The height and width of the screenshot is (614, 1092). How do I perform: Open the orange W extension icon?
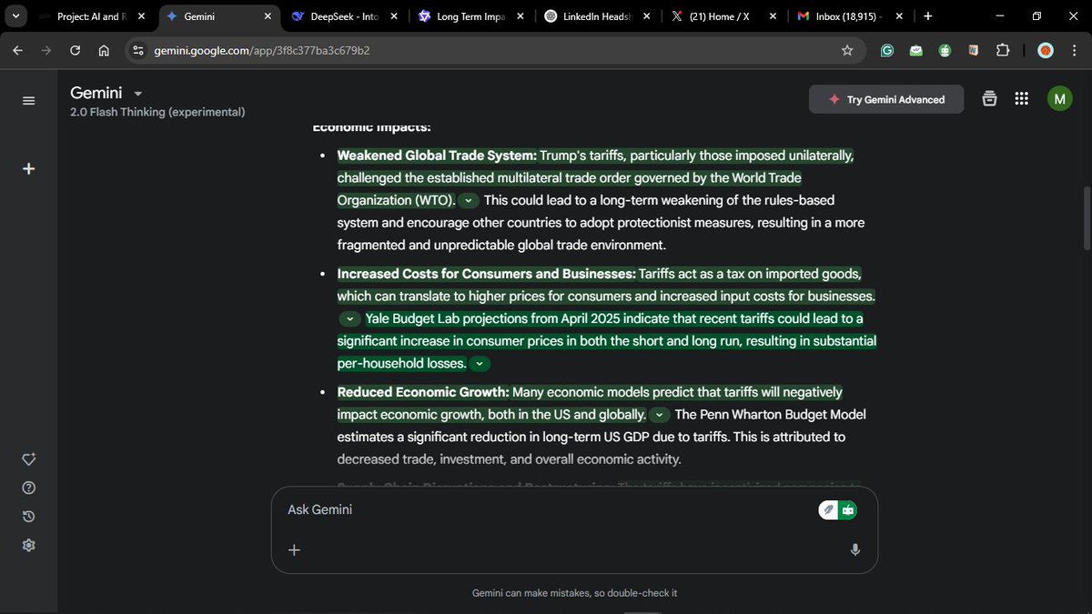tap(973, 51)
